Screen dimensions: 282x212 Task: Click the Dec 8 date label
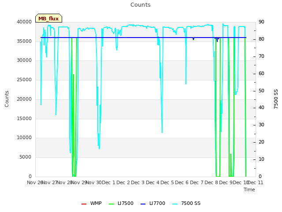tap(211, 182)
